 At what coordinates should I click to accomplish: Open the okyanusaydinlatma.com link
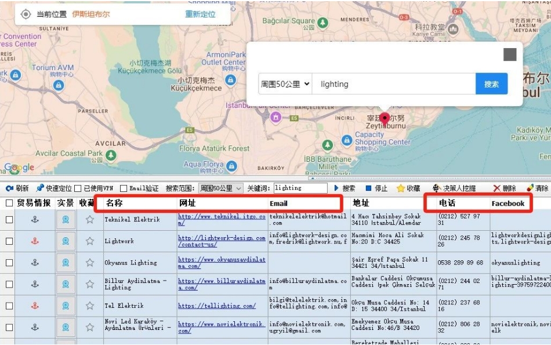click(222, 263)
